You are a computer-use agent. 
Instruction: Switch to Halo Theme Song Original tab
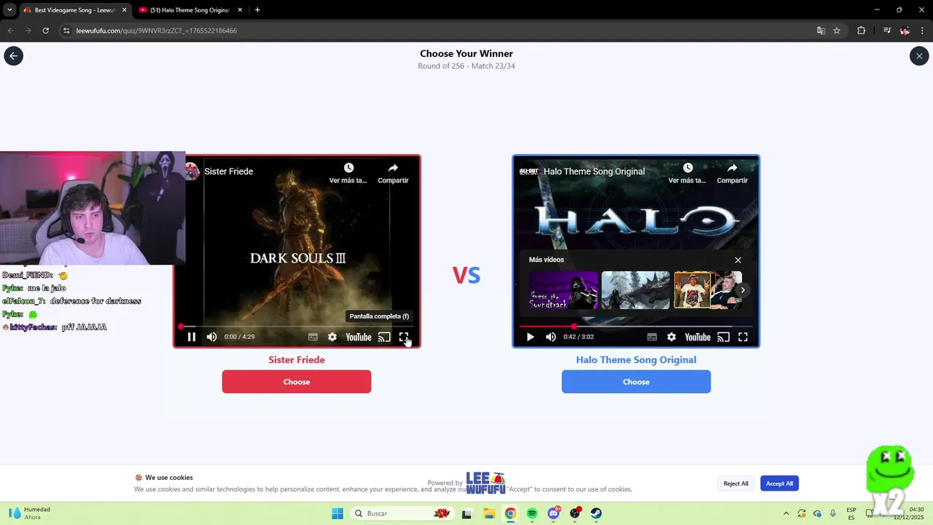coord(191,10)
